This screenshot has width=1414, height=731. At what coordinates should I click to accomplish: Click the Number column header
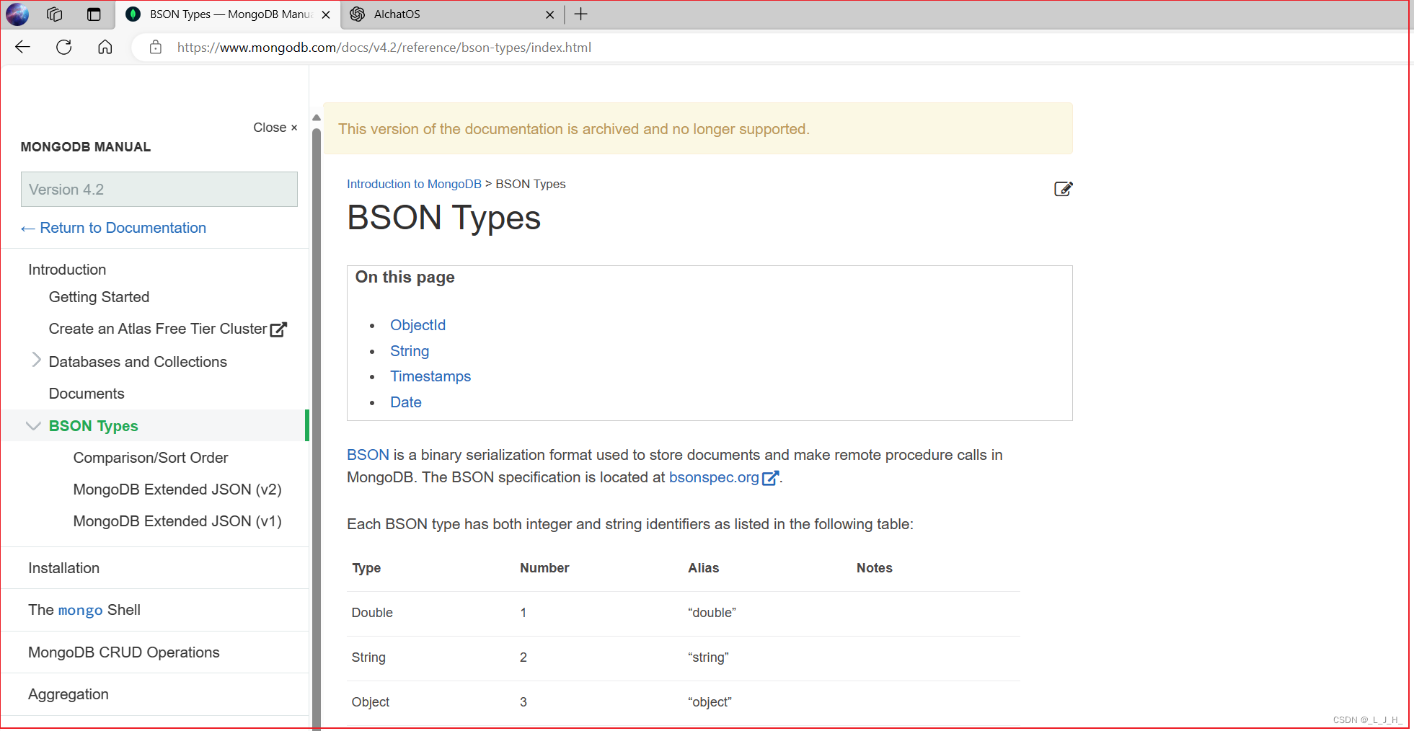click(x=544, y=568)
